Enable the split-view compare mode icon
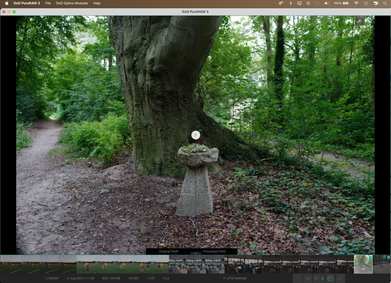Image resolution: width=391 pixels, height=283 pixels. pos(330,278)
